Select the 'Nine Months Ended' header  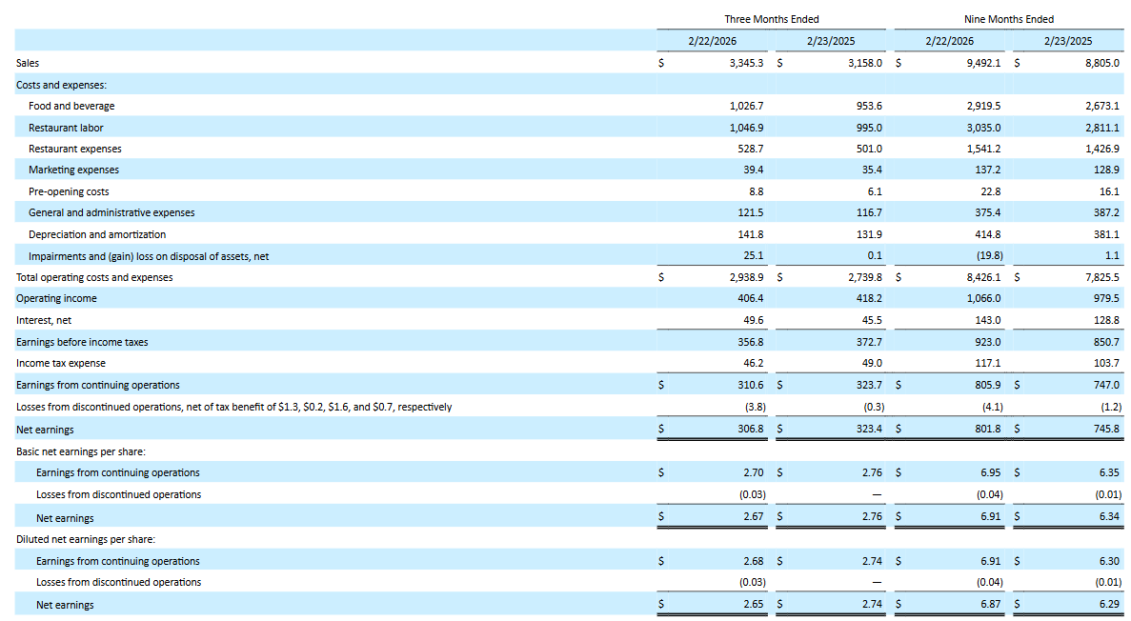[1009, 19]
